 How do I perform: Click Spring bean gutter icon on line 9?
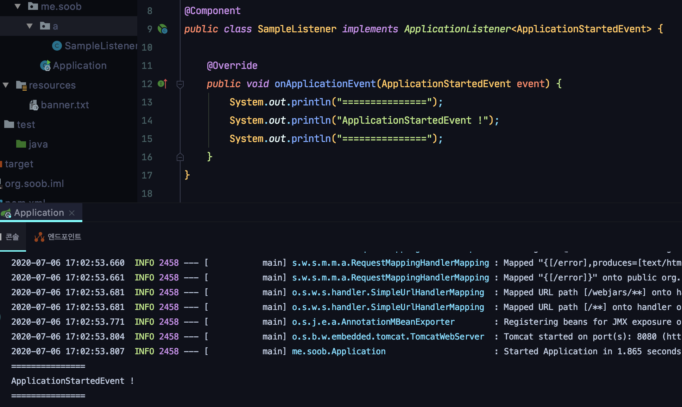click(163, 29)
